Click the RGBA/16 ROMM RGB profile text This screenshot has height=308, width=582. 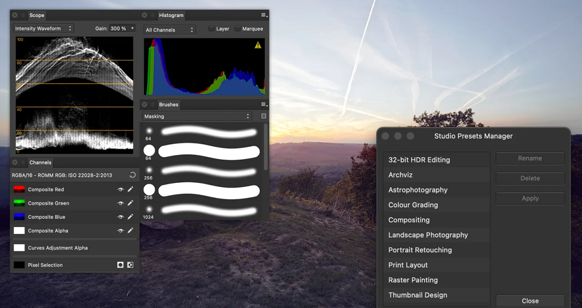pyautogui.click(x=62, y=175)
